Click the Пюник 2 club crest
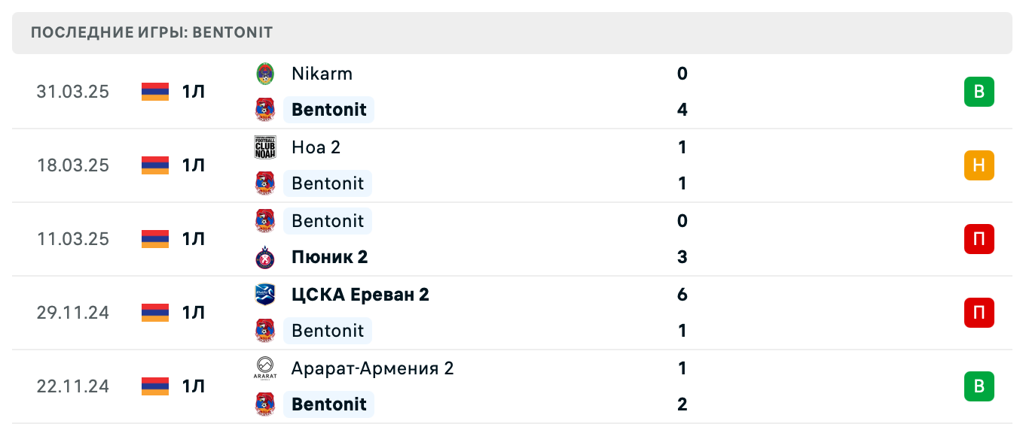Viewport: 1023px width, 436px height. (265, 257)
